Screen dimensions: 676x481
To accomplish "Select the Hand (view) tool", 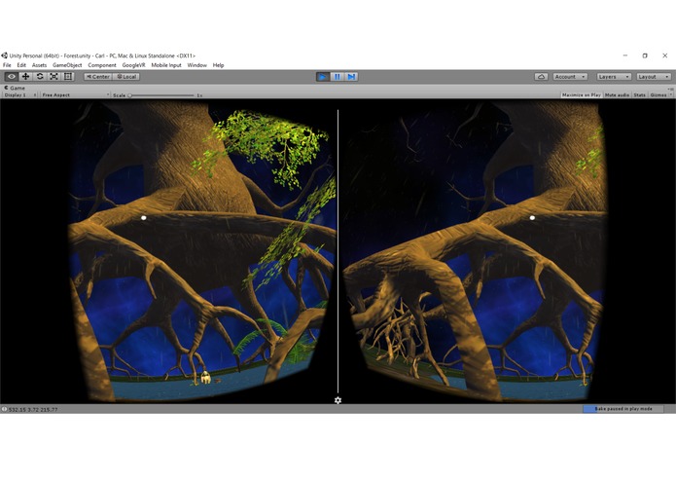I will (x=12, y=77).
